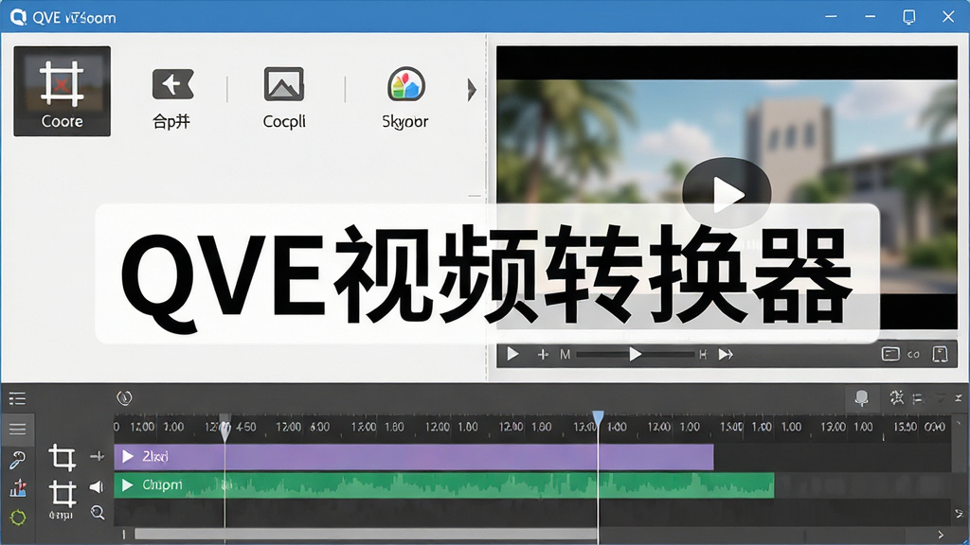Click the H marker after seek slider

tap(703, 354)
